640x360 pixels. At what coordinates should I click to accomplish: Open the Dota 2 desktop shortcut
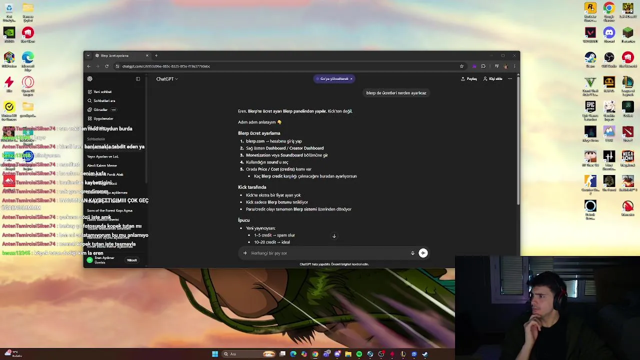click(628, 134)
